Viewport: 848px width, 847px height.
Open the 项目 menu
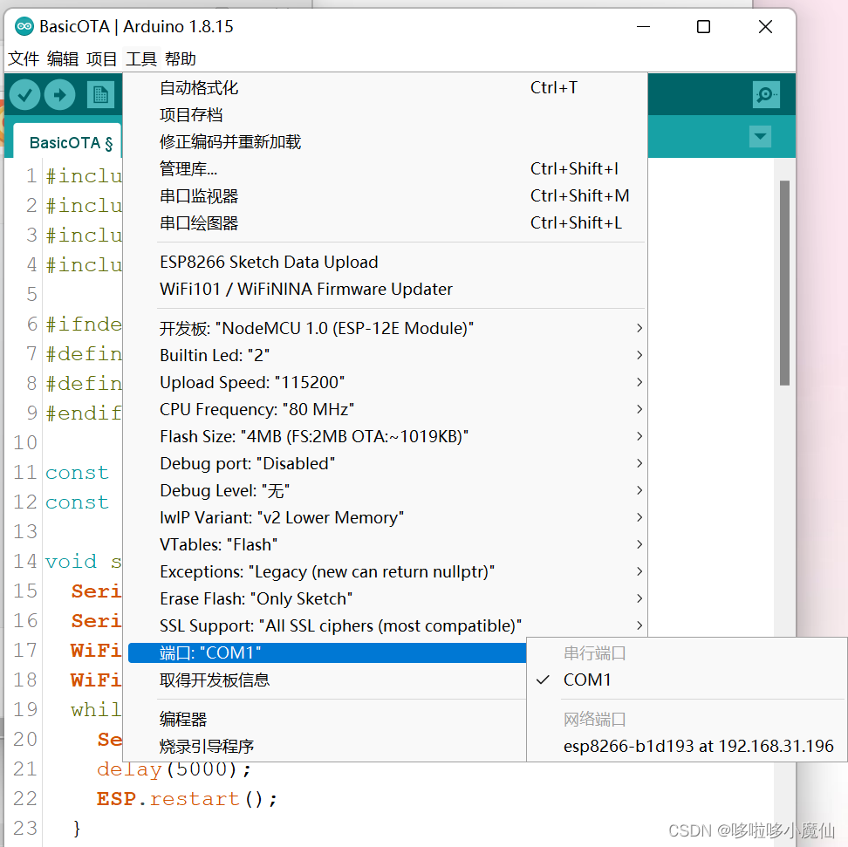pos(102,58)
